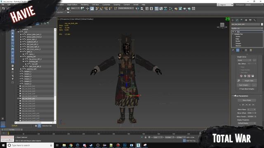The height and width of the screenshot is (148, 264).
Task: Click the Weight Table button
Action: point(249,81)
